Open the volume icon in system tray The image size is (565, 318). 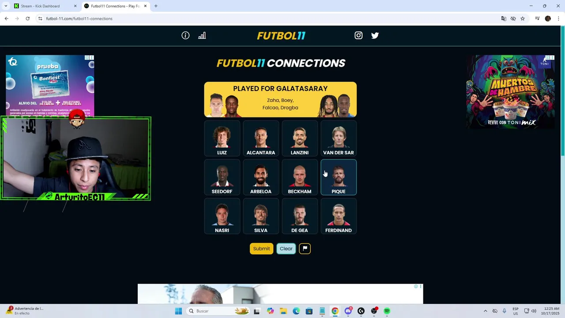click(534, 311)
